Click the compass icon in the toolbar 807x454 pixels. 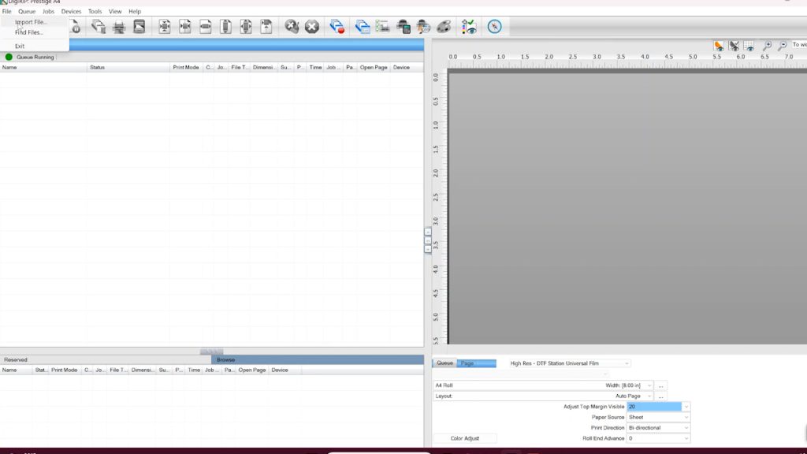click(x=494, y=27)
